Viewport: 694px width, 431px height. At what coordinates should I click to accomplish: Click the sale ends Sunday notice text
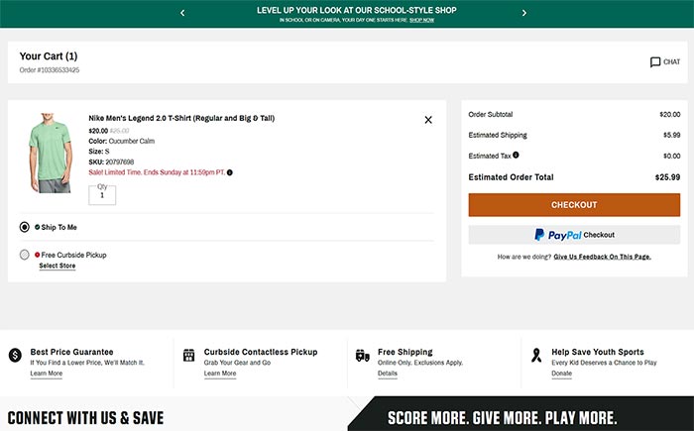157,172
